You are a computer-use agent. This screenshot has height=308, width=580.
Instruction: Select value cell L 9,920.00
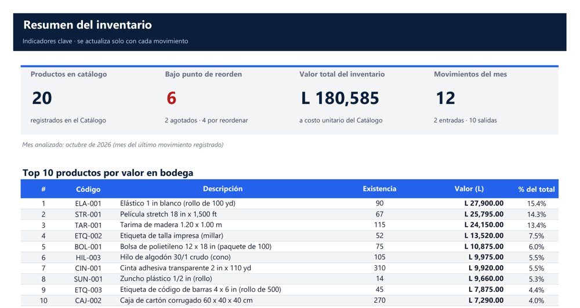(x=486, y=268)
